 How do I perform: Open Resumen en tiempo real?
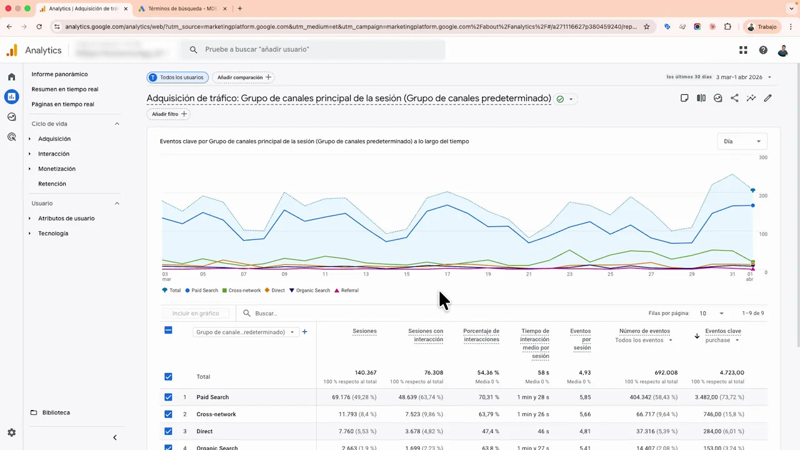pos(65,89)
